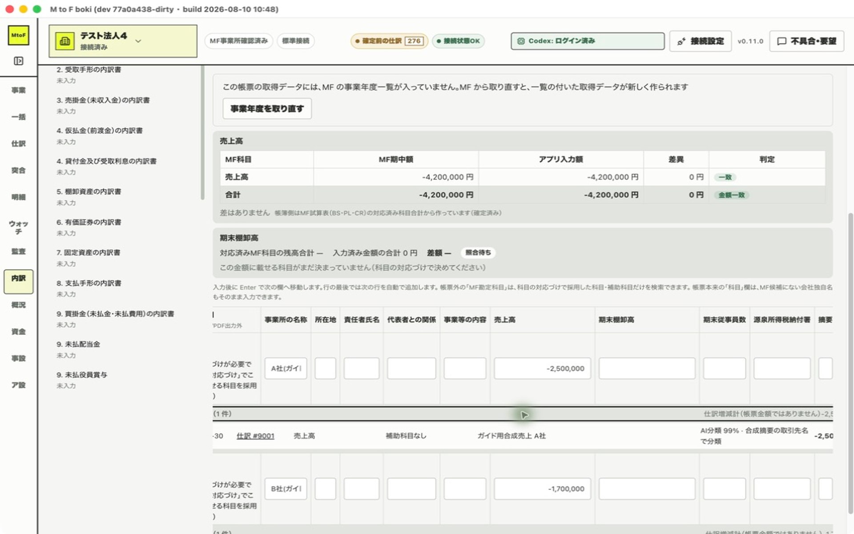Click the 事業等の内容 field in A社 row

coord(465,368)
